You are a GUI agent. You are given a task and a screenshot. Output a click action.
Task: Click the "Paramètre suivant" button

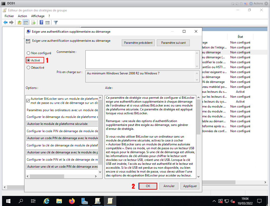[173, 43]
